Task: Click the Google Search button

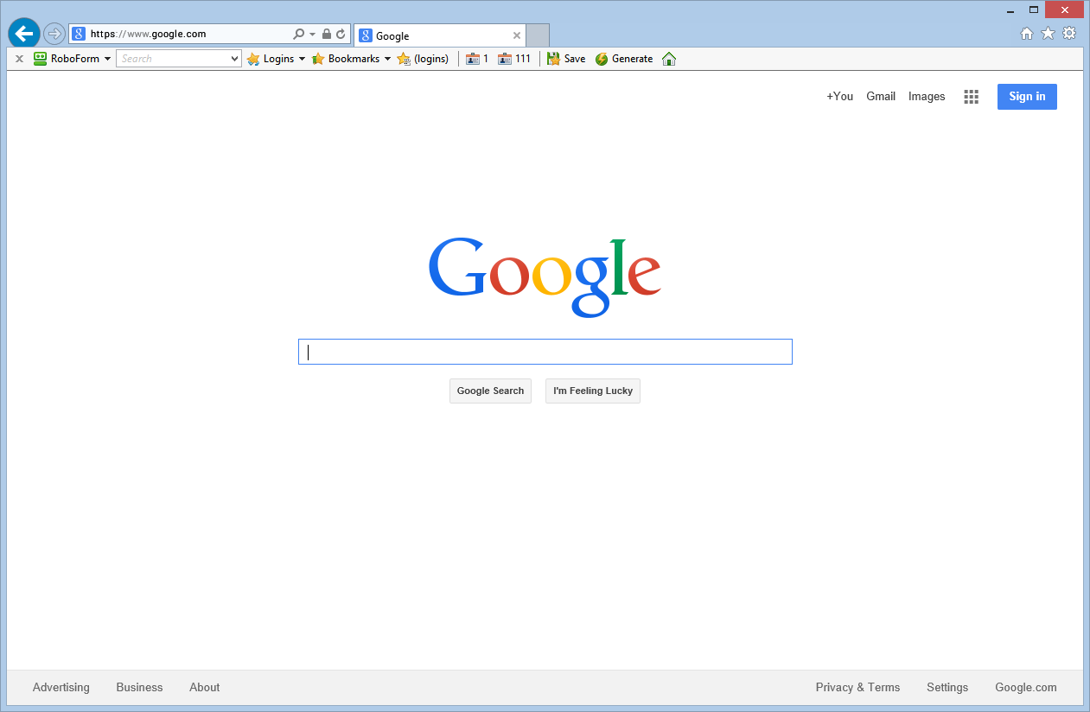Action: 490,391
